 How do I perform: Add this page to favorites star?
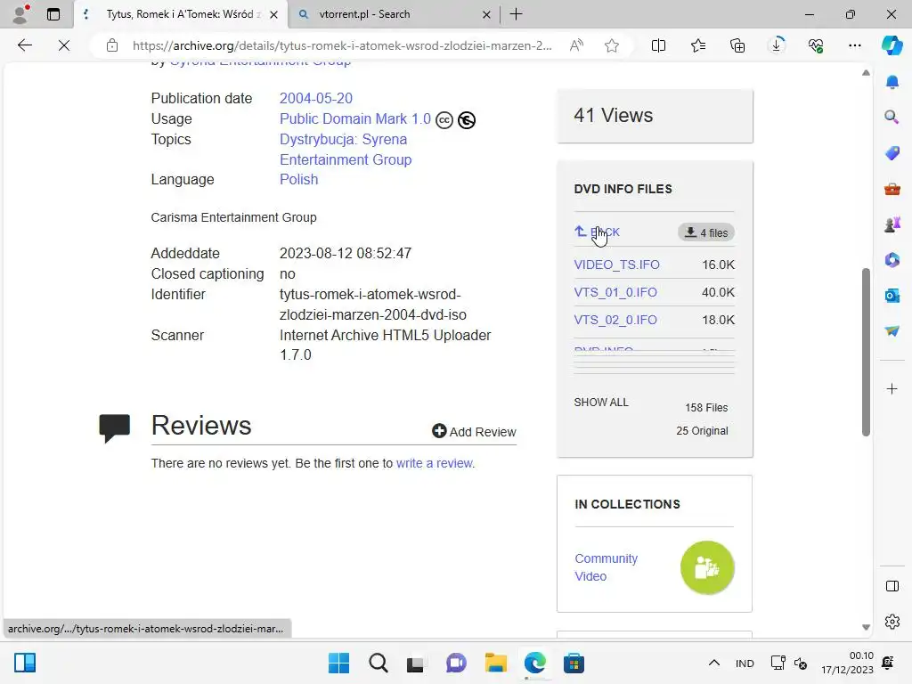(x=611, y=45)
